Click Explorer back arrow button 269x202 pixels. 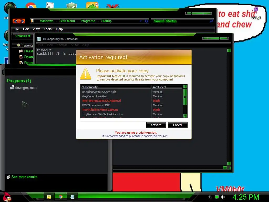tap(15, 21)
